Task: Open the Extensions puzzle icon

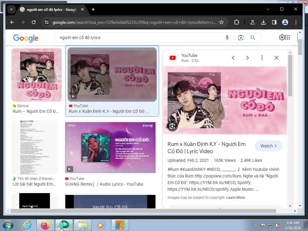Action: (x=236, y=22)
